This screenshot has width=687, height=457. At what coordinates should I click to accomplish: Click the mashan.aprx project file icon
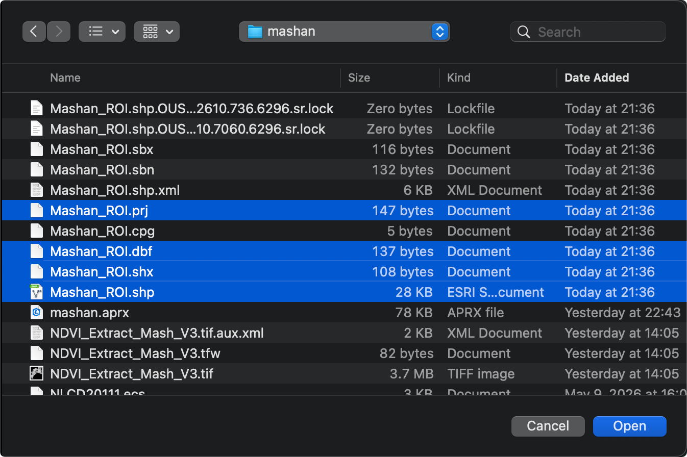pos(36,313)
